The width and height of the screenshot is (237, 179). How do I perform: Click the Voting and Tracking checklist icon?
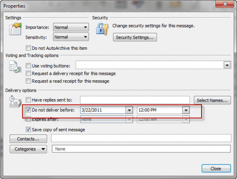click(x=15, y=67)
